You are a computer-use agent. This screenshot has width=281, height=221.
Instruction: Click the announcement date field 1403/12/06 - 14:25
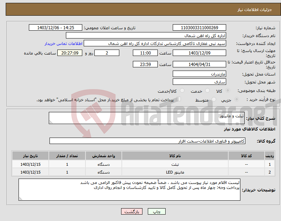(x=56, y=28)
